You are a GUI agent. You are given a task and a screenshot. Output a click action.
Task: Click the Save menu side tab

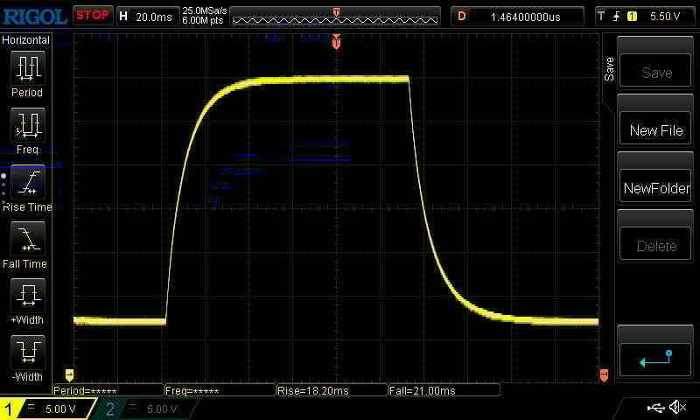[x=609, y=69]
